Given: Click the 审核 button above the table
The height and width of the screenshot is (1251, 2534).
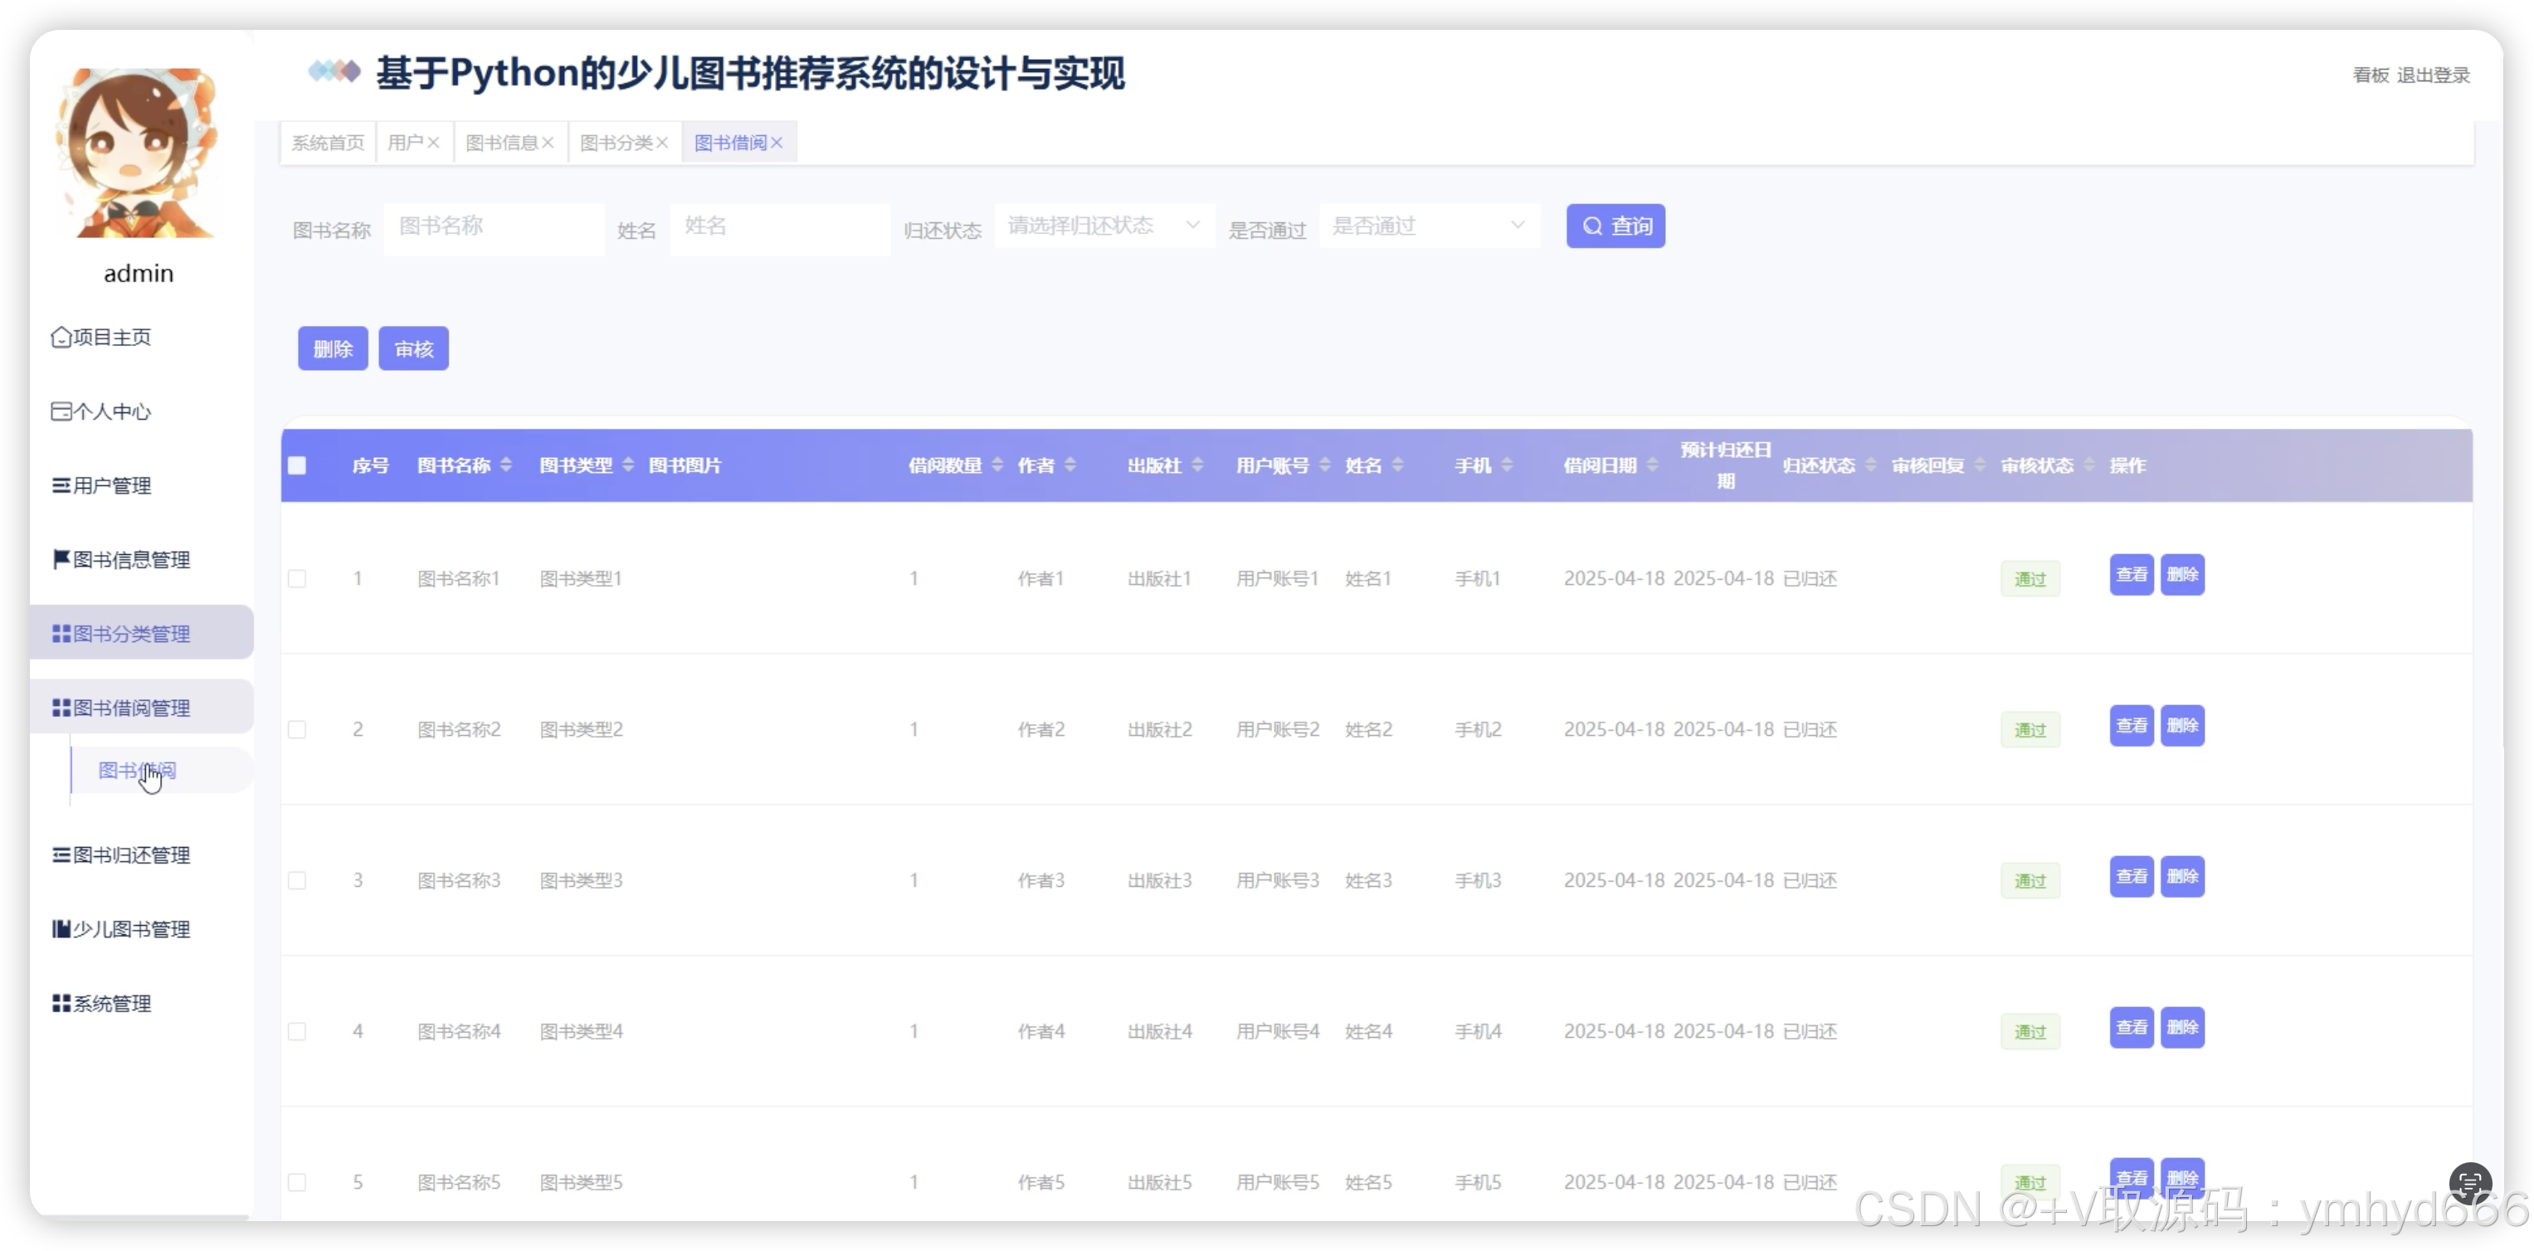Looking at the screenshot, I should (x=413, y=349).
